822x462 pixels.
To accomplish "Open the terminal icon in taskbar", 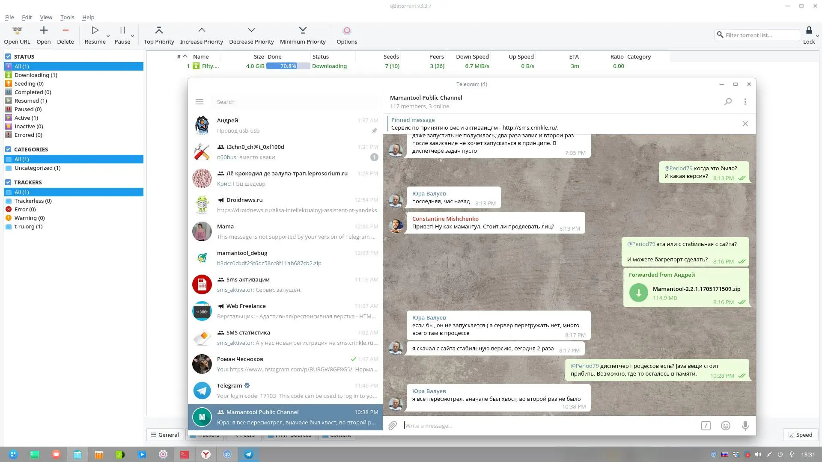I will tap(185, 454).
